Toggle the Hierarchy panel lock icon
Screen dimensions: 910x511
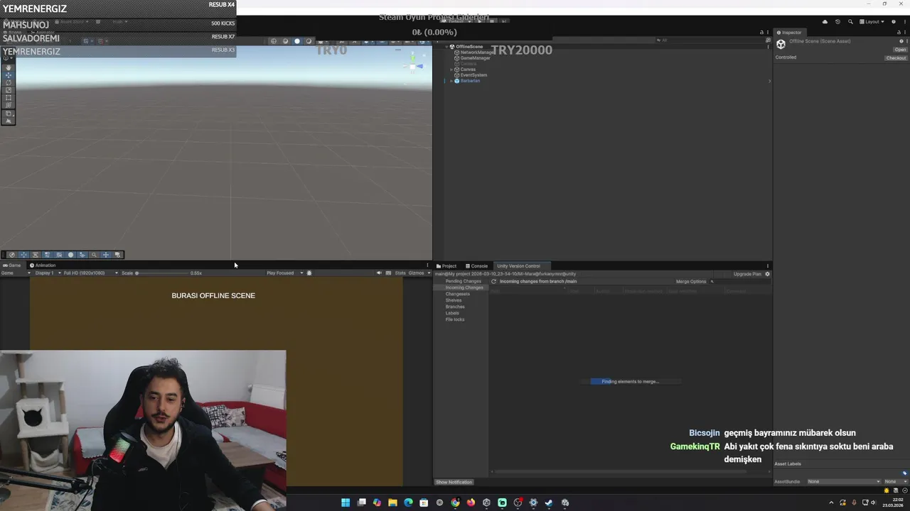click(x=761, y=33)
